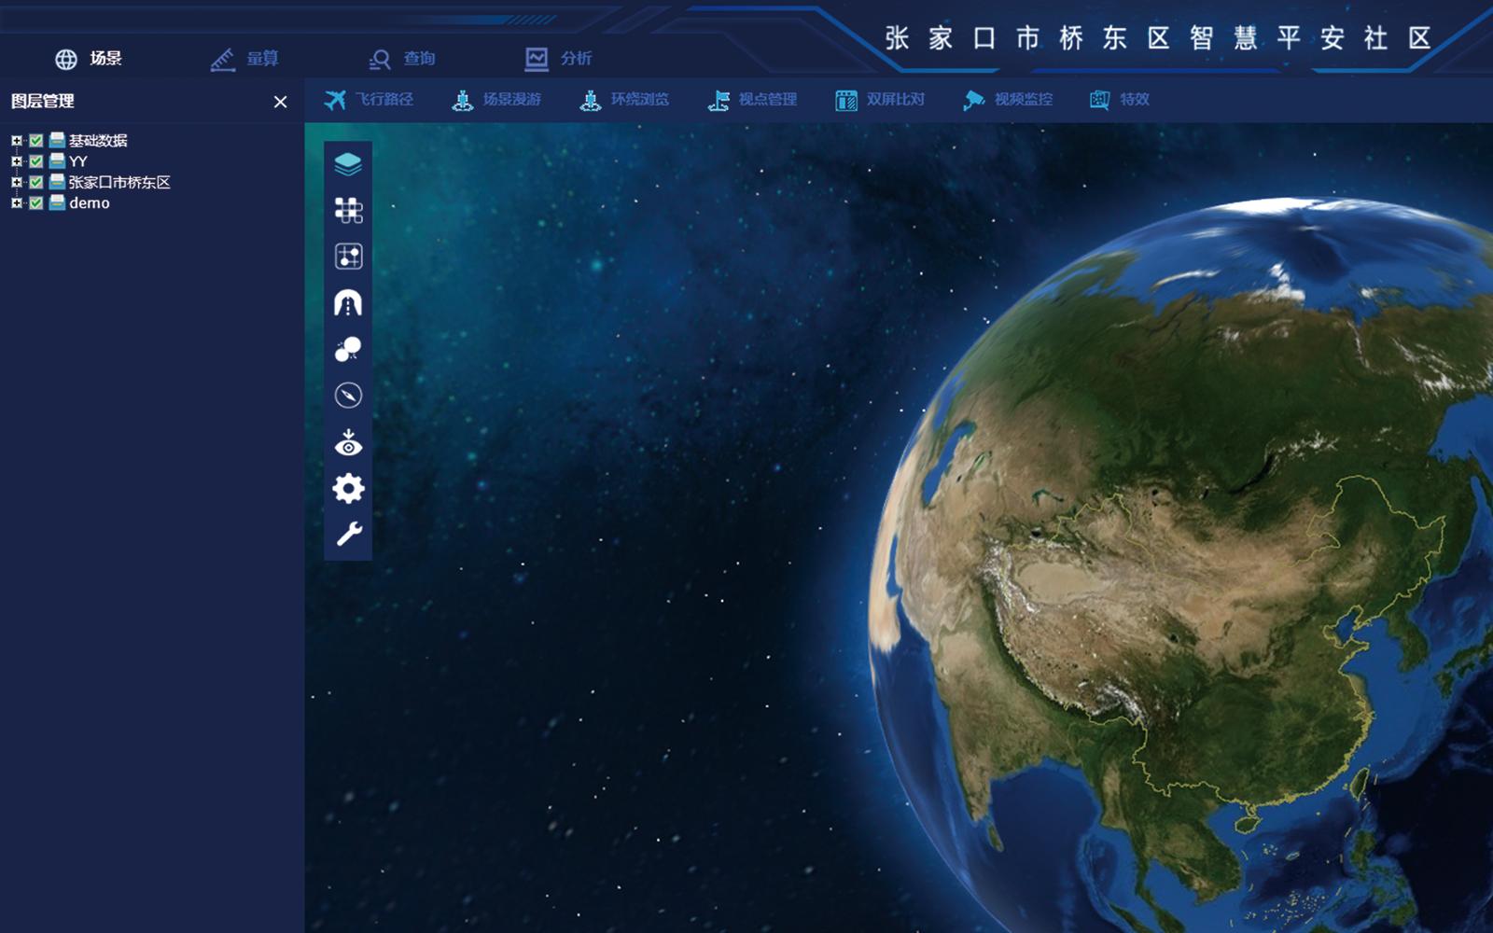Click the 双屏比对 dual-screen compare tool
The height and width of the screenshot is (933, 1493).
(x=880, y=100)
